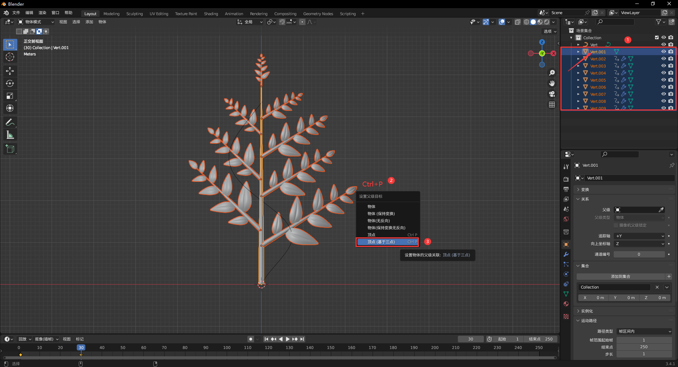The width and height of the screenshot is (678, 367).
Task: Select the Rotate tool in the left toolbar
Action: click(10, 83)
